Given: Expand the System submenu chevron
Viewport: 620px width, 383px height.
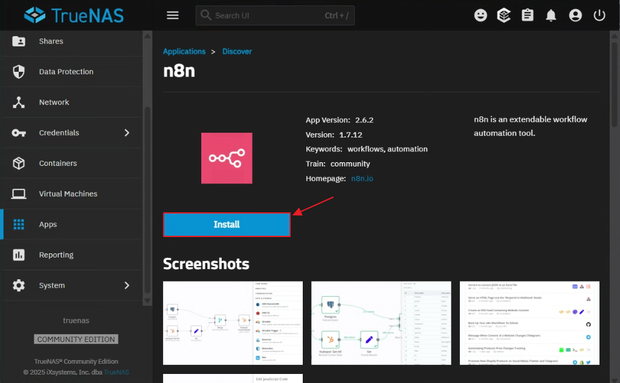Looking at the screenshot, I should 126,285.
